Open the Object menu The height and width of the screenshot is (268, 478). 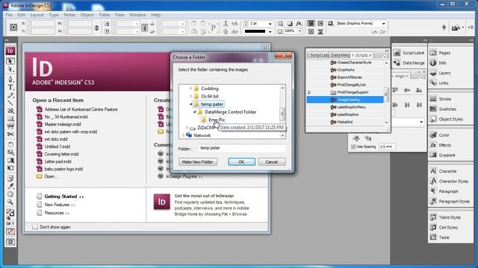(87, 15)
